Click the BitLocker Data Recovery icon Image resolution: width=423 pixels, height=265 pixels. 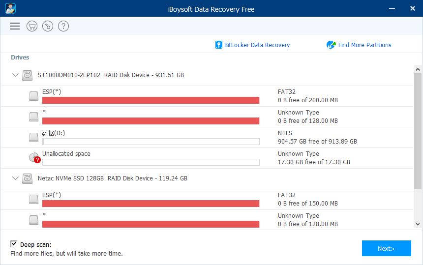coord(219,45)
